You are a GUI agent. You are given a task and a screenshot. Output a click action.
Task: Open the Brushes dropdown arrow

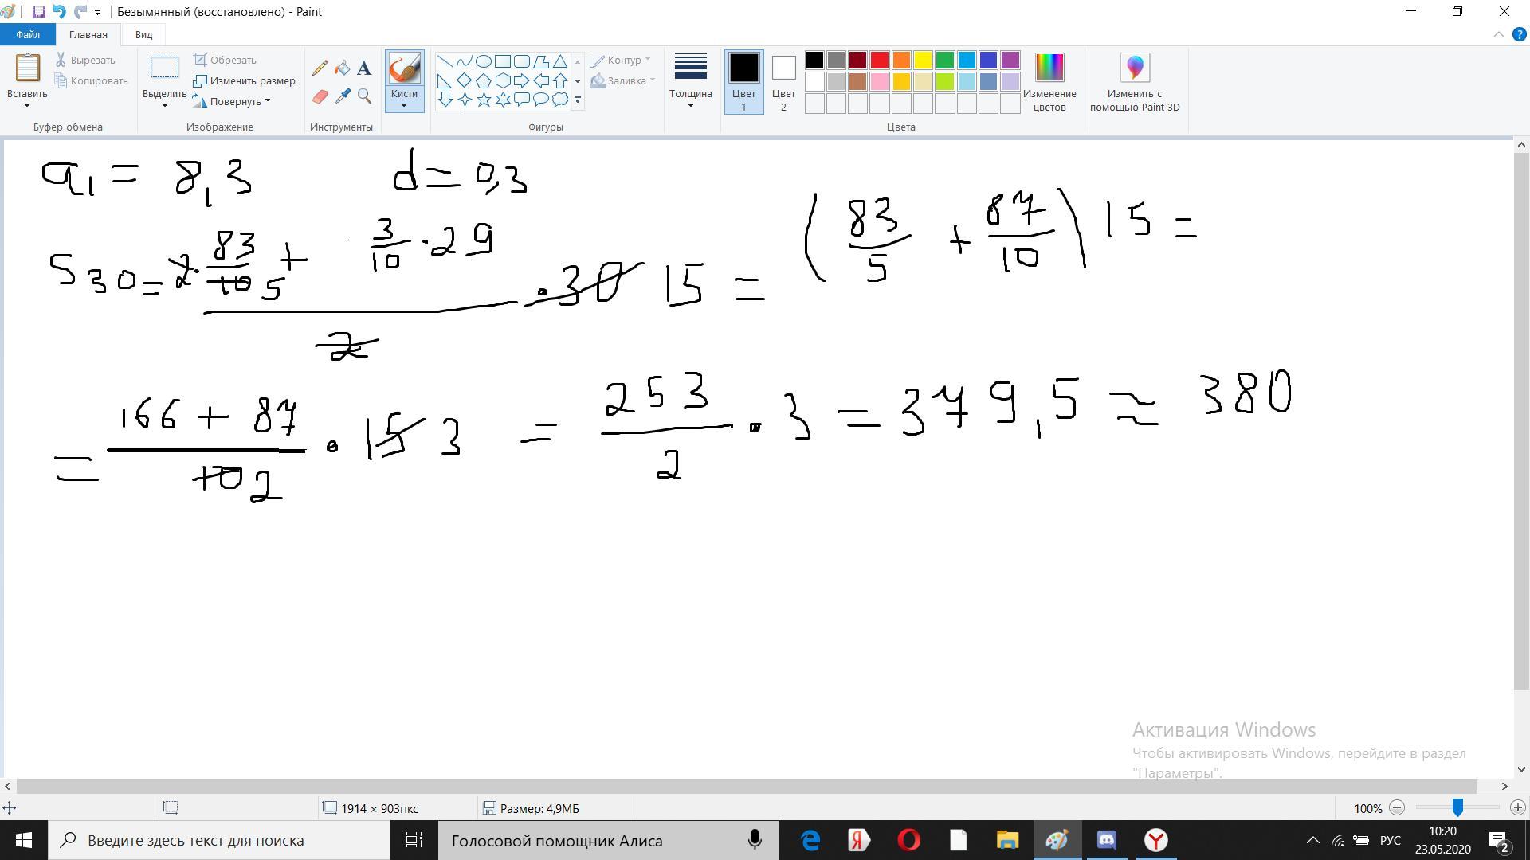click(404, 105)
